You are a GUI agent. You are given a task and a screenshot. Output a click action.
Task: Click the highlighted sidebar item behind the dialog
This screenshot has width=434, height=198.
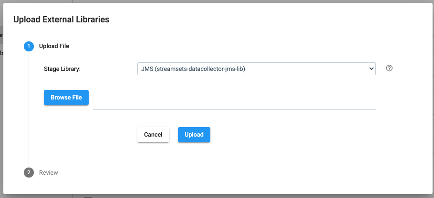tap(1, 35)
